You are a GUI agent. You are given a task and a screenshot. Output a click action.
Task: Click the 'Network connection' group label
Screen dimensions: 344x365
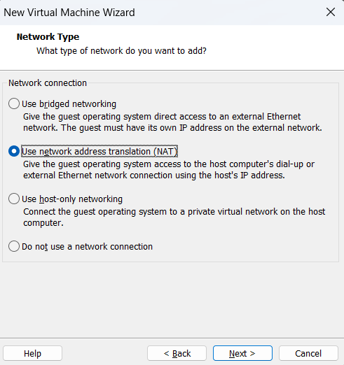click(x=48, y=83)
